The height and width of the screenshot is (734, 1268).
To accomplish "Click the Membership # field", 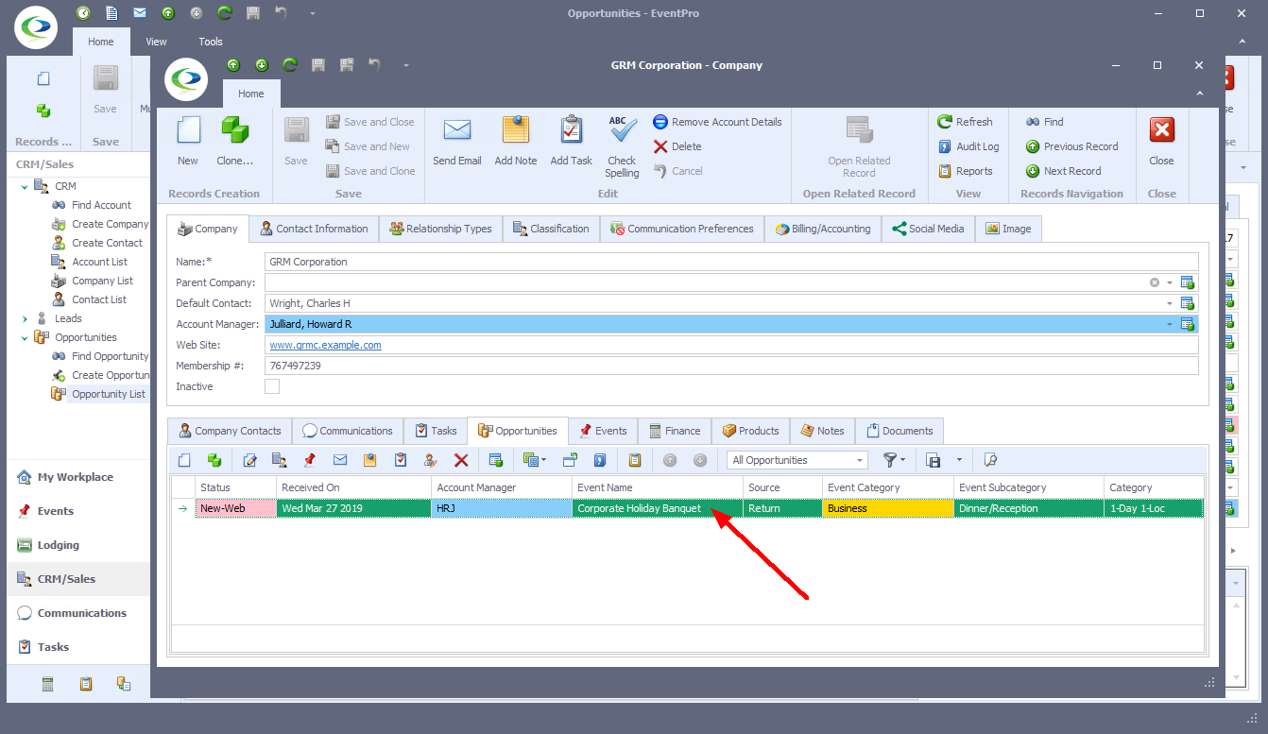I will tap(731, 366).
